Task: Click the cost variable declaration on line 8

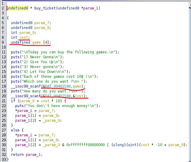Action: click(x=24, y=37)
